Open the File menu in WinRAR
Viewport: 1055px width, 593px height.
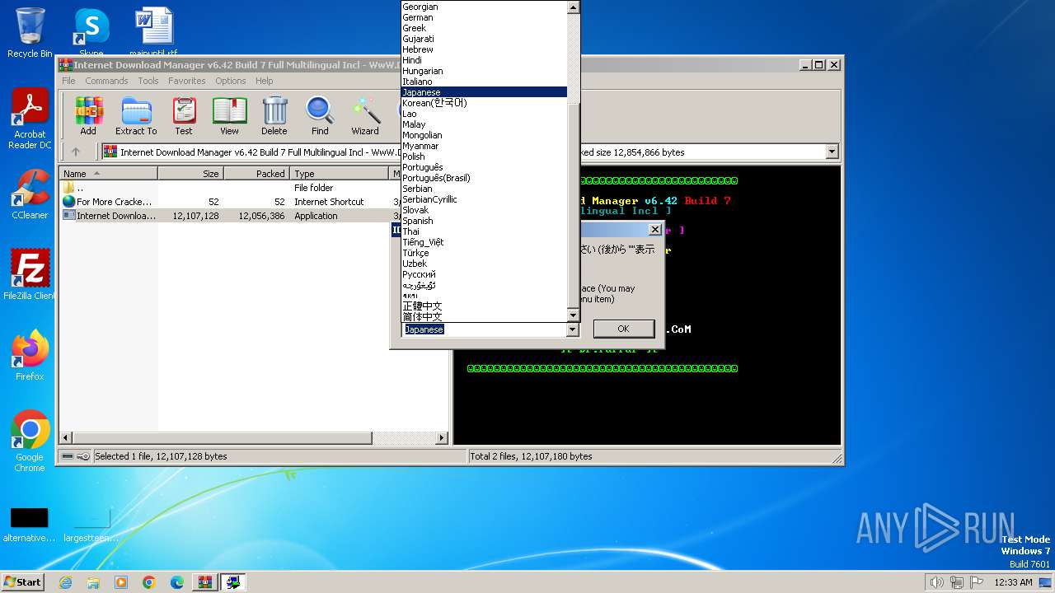[68, 81]
